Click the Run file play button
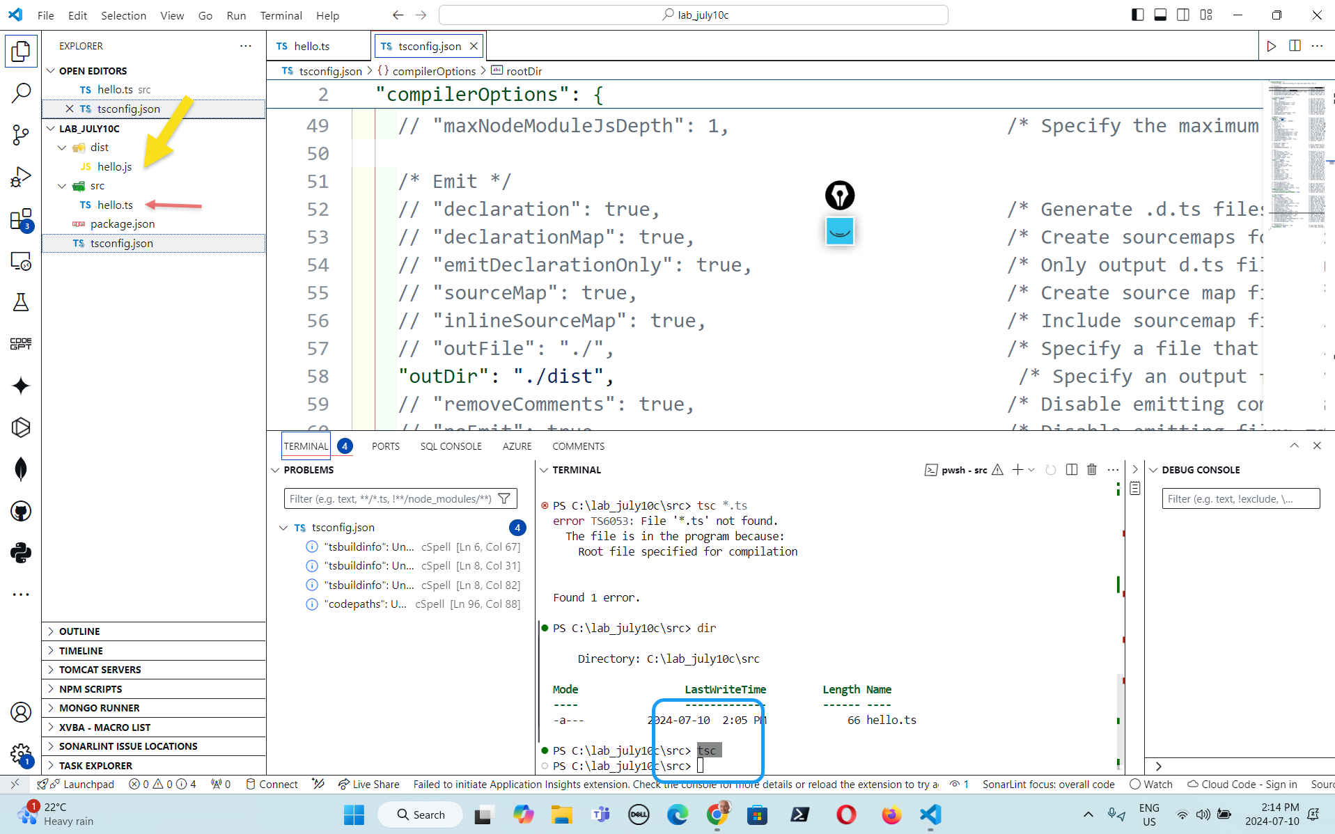Image resolution: width=1335 pixels, height=834 pixels. (x=1271, y=46)
